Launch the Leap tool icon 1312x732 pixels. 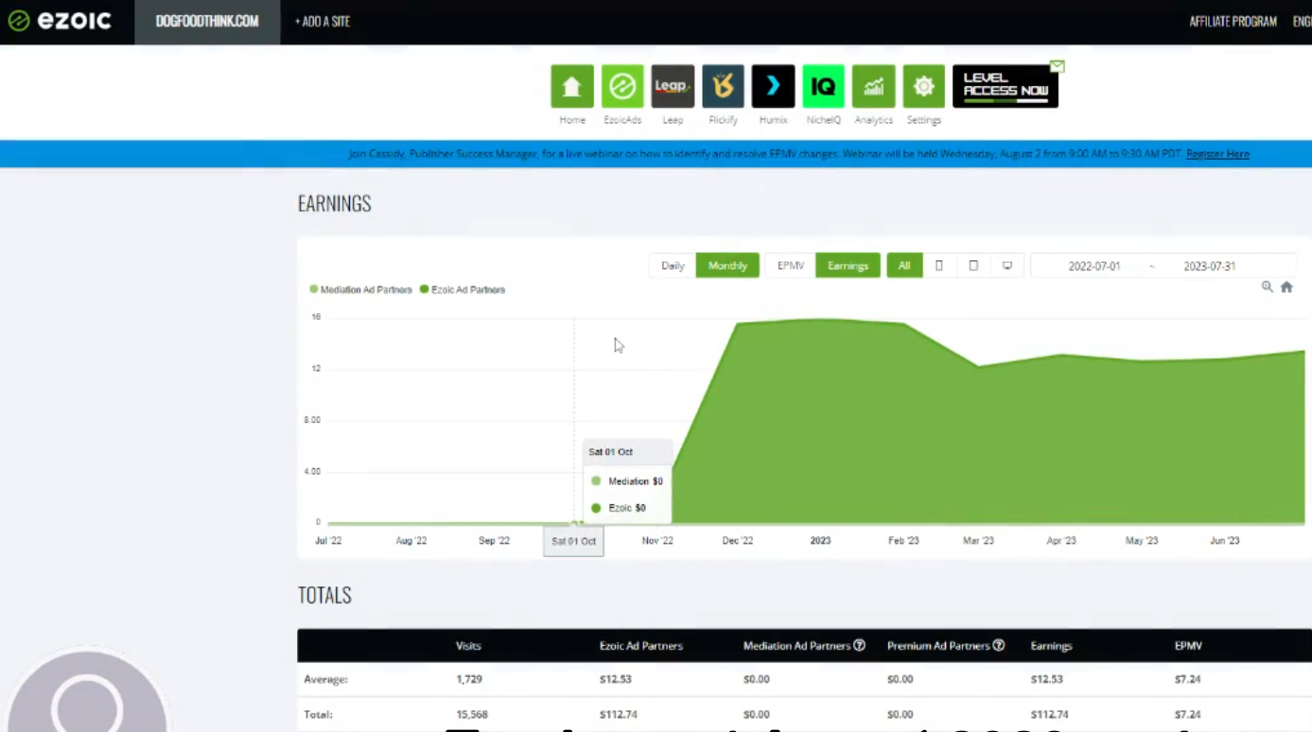point(673,86)
